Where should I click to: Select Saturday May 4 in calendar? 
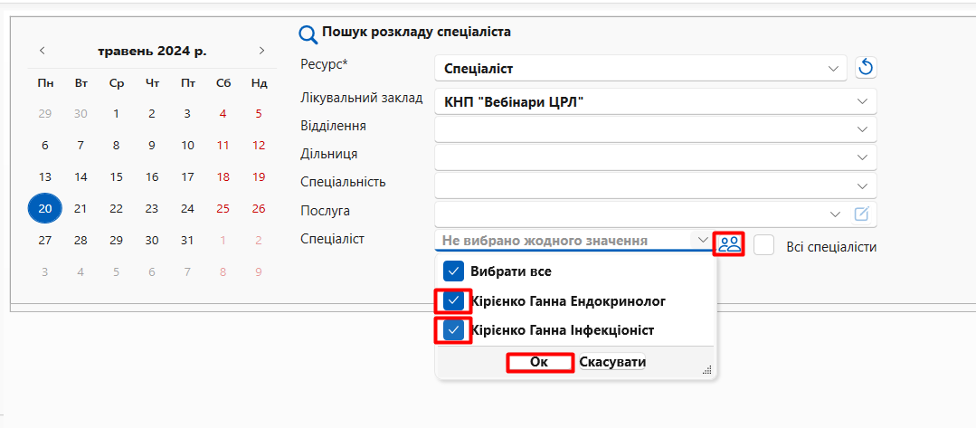(x=223, y=114)
